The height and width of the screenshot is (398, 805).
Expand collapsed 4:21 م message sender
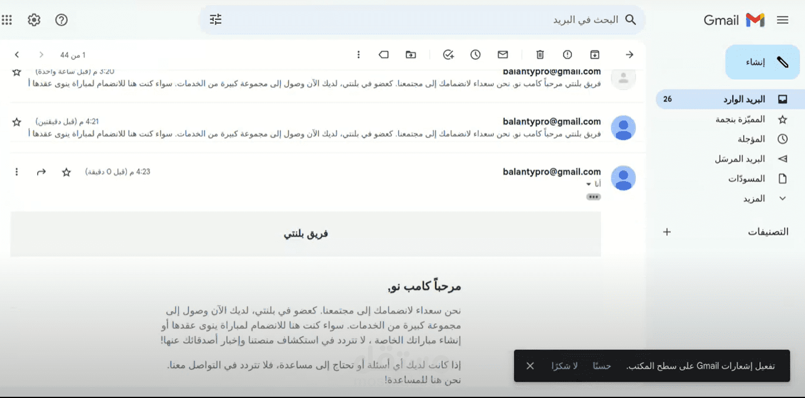pyautogui.click(x=552, y=122)
